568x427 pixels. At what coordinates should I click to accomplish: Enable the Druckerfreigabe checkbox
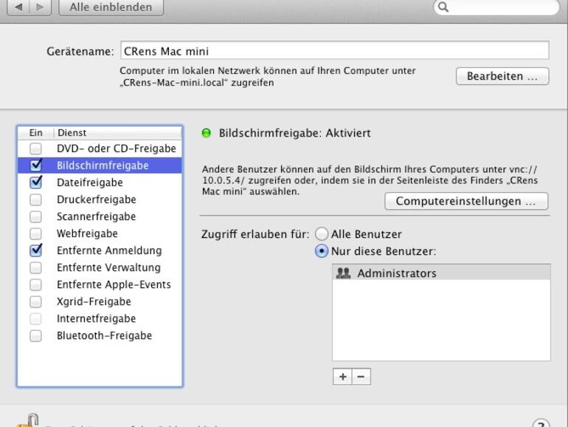point(35,199)
